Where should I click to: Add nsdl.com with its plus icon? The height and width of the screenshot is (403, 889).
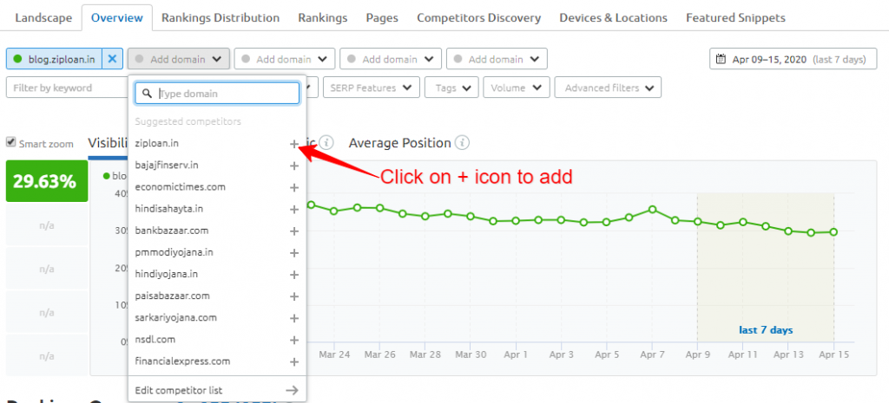click(293, 341)
